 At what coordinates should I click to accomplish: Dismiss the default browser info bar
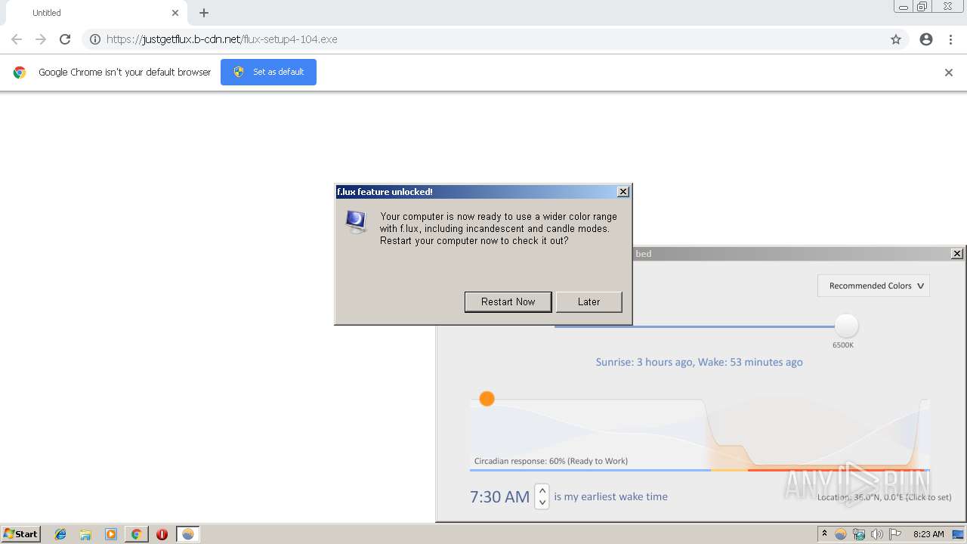click(948, 73)
